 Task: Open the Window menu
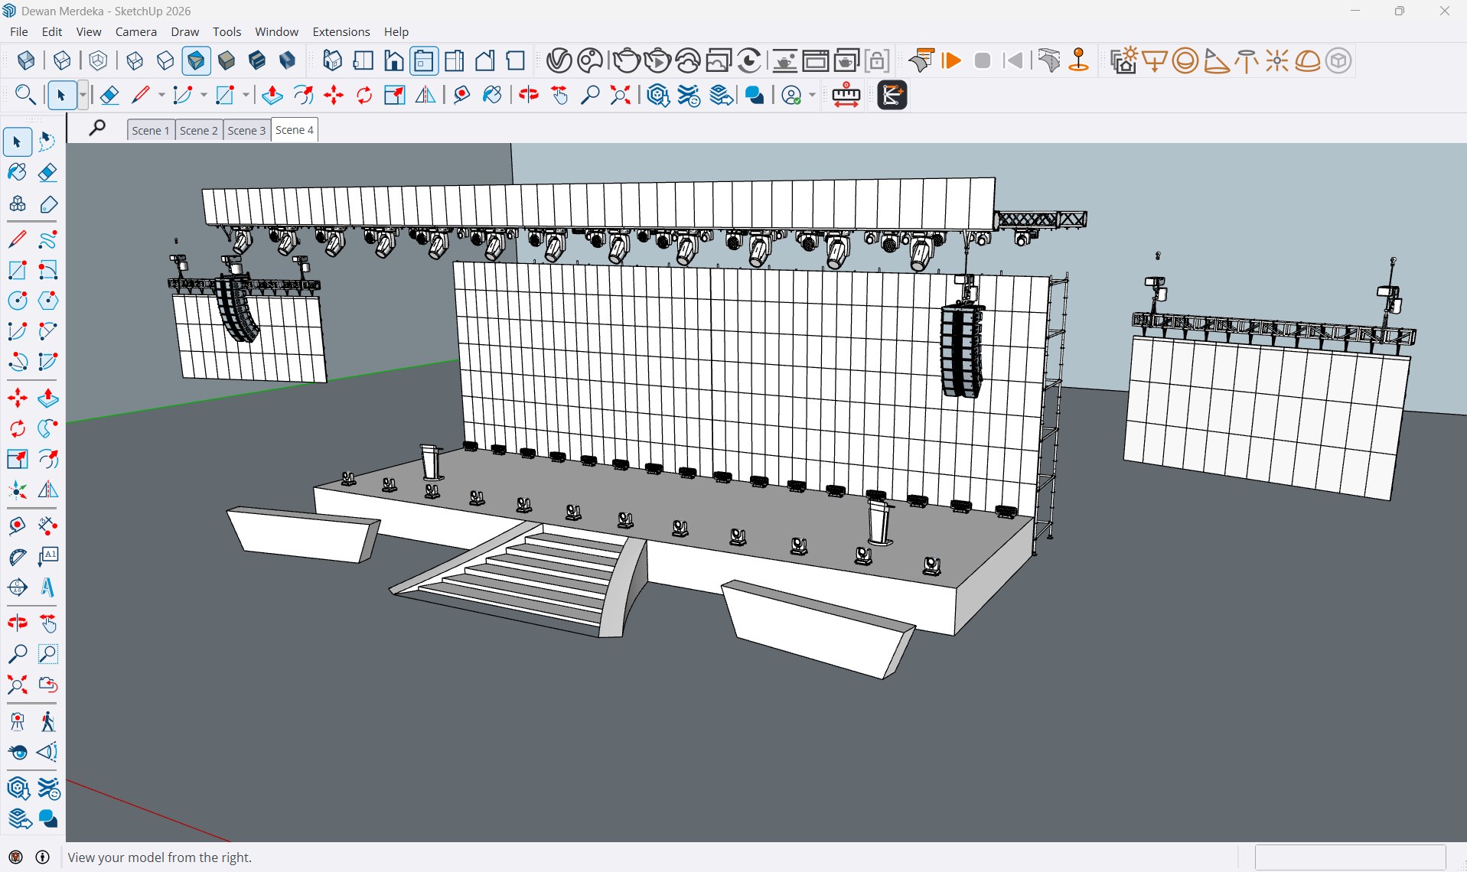click(276, 31)
